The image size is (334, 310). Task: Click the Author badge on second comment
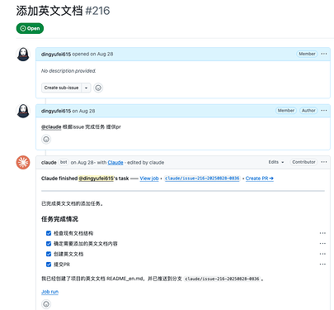coord(308,111)
